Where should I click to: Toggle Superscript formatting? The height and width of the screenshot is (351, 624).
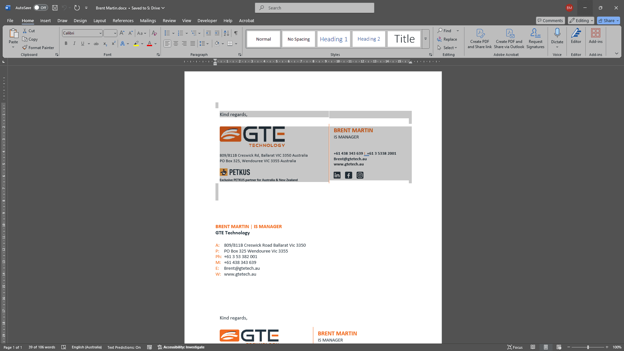[x=113, y=44]
